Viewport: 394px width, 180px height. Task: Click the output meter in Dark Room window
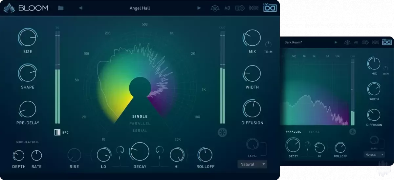pos(353,92)
